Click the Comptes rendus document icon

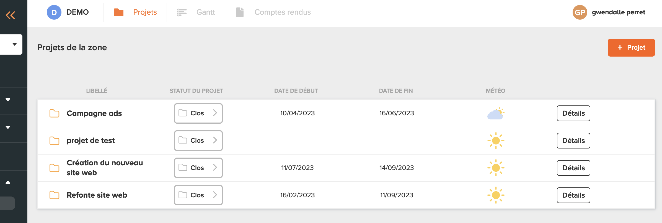click(240, 12)
